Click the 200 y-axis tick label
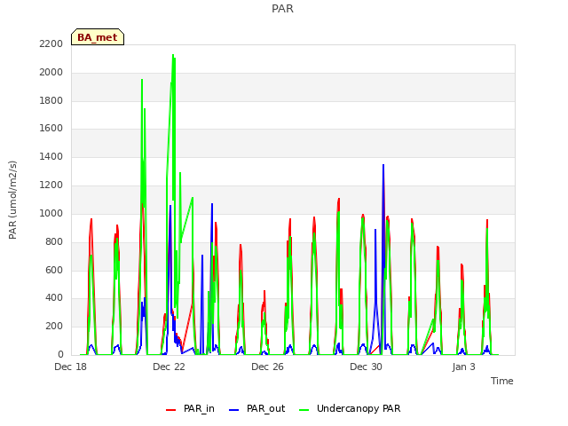Viewport: 568px width, 426px height. (x=54, y=327)
